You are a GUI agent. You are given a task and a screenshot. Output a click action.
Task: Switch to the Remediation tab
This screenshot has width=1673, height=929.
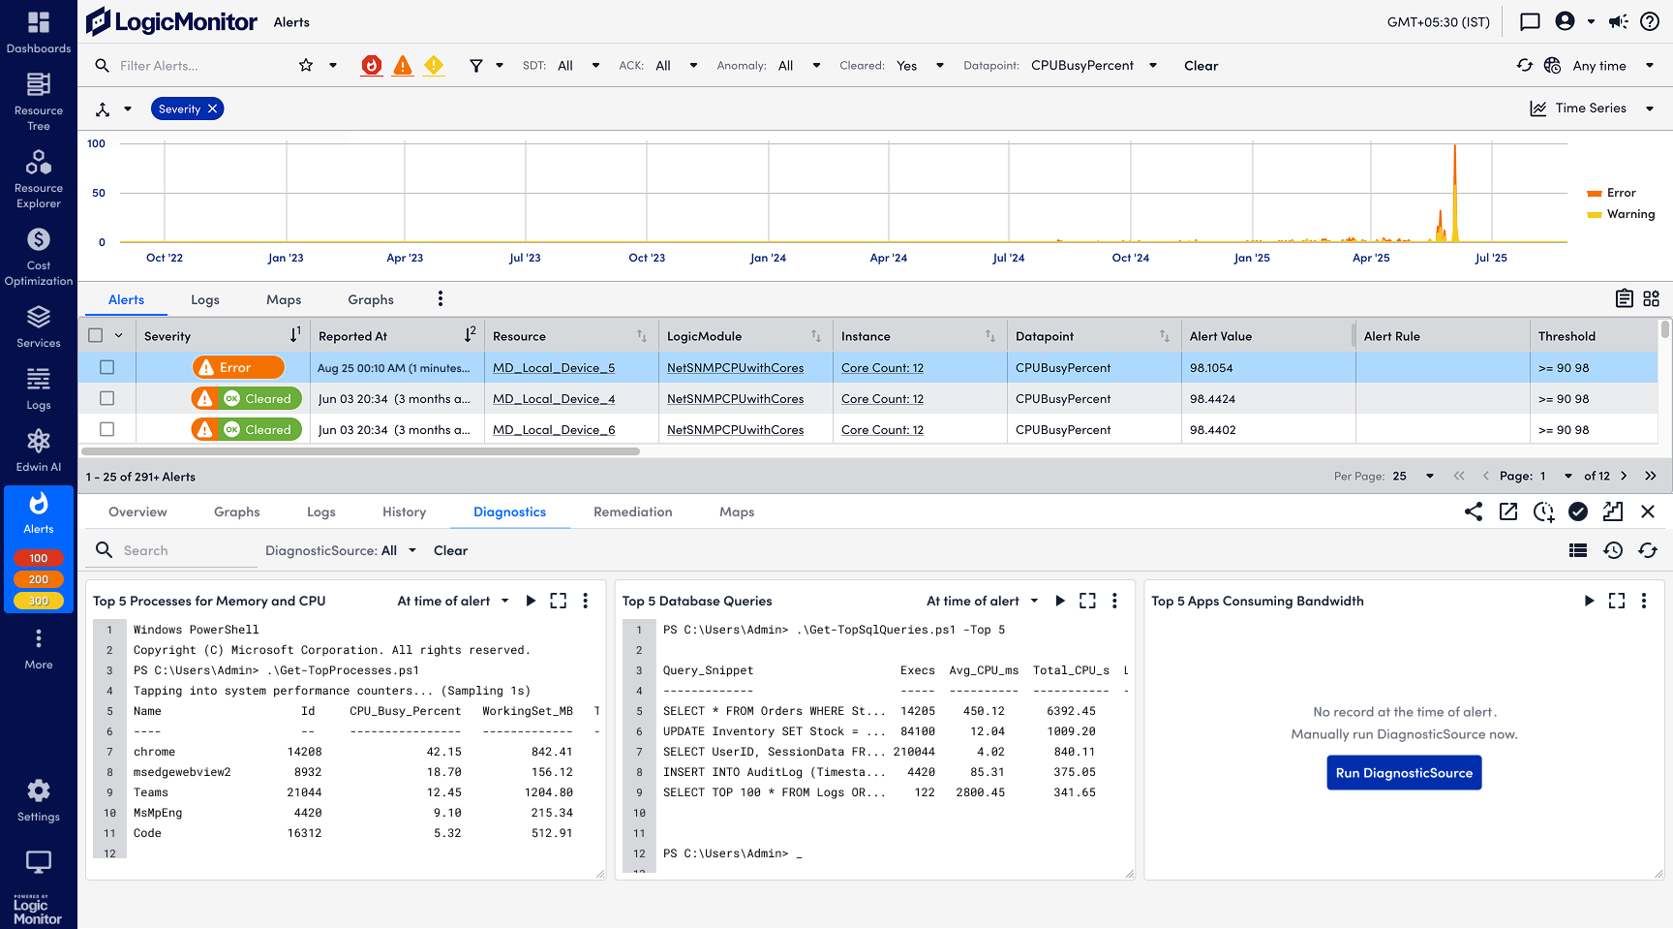tap(632, 511)
